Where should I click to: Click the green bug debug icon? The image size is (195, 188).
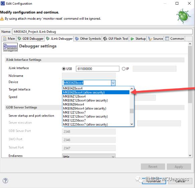tap(184, 16)
